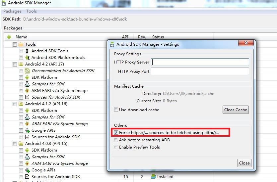Click SDK Platform icon under Android 4.2

tap(27, 77)
